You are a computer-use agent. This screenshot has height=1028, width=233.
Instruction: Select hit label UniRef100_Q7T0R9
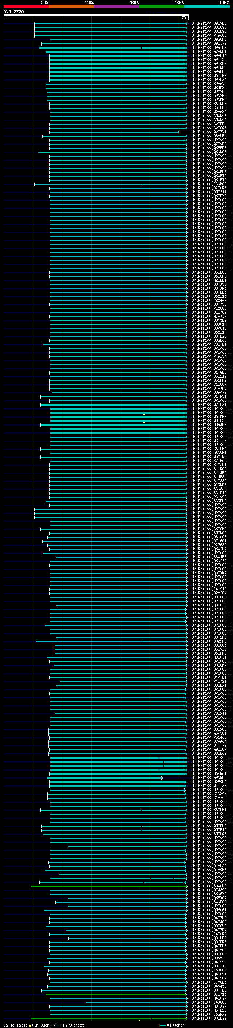coord(209,144)
